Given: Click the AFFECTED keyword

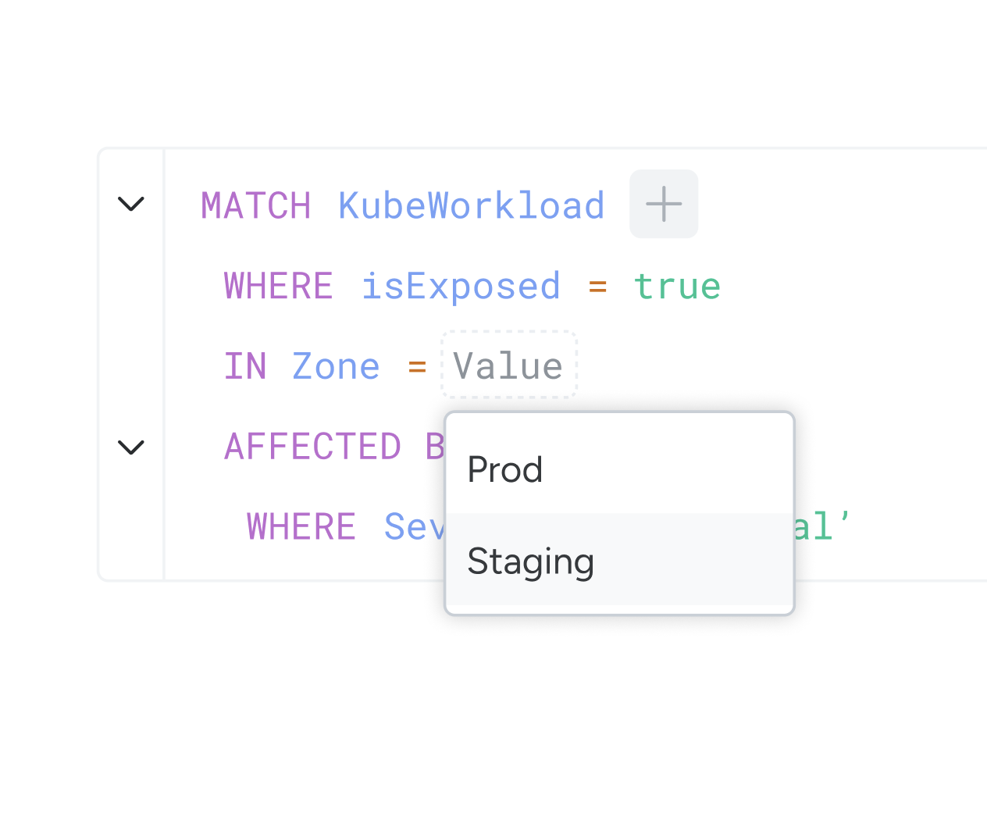Looking at the screenshot, I should pos(313,447).
